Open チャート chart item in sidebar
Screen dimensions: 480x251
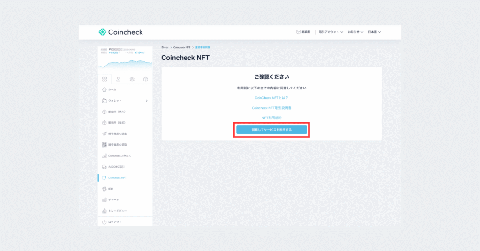point(125,199)
